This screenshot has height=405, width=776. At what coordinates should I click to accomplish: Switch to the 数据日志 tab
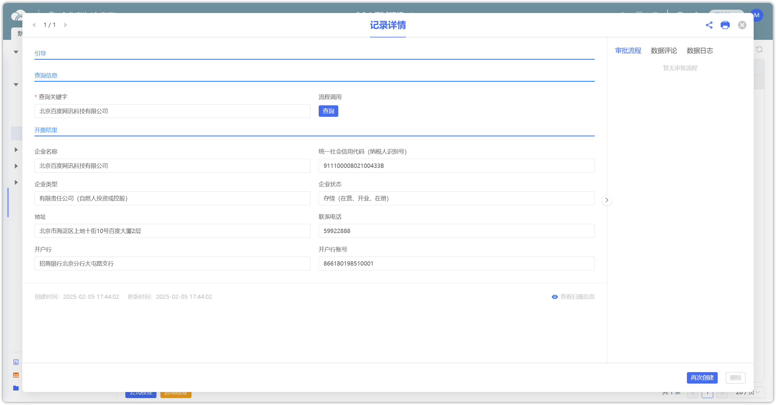(700, 51)
